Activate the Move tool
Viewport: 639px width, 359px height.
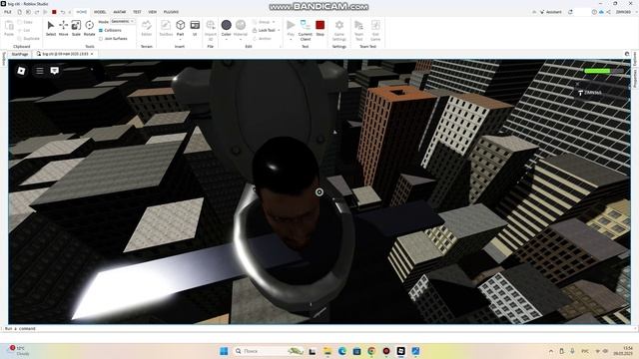(x=63, y=28)
